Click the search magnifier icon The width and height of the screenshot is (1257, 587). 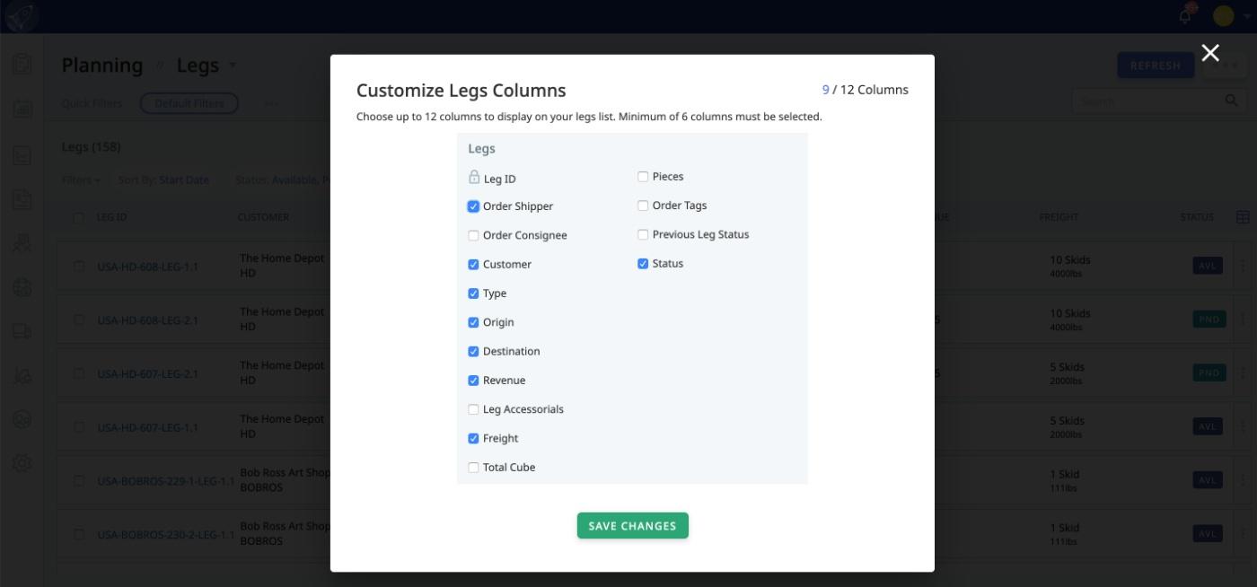pyautogui.click(x=1231, y=101)
